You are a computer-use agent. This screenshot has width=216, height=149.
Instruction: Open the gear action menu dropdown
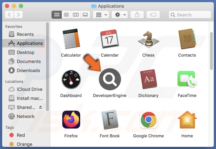(x=119, y=14)
